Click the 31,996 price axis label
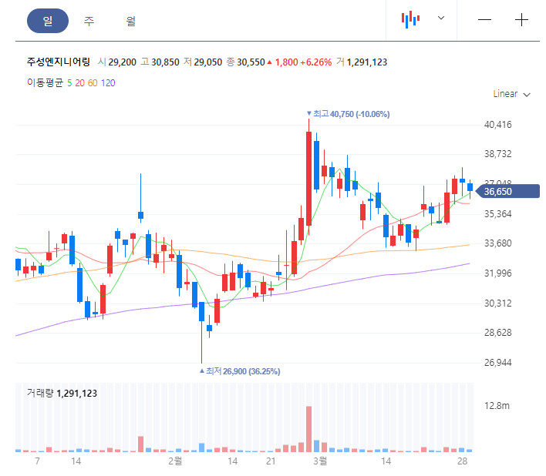Image resolution: width=546 pixels, height=476 pixels. tap(498, 273)
